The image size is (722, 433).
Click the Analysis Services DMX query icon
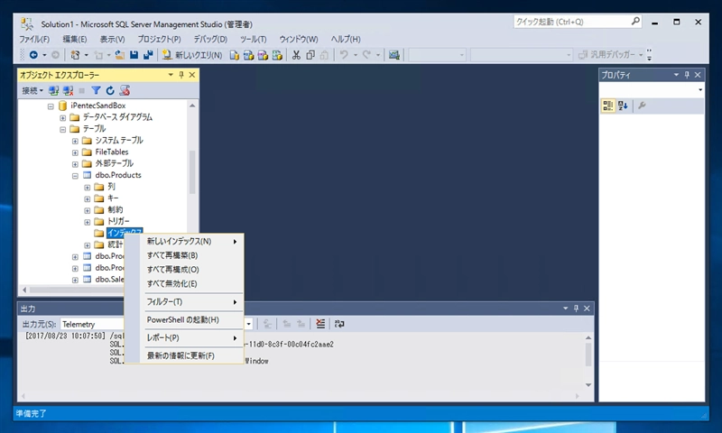263,55
